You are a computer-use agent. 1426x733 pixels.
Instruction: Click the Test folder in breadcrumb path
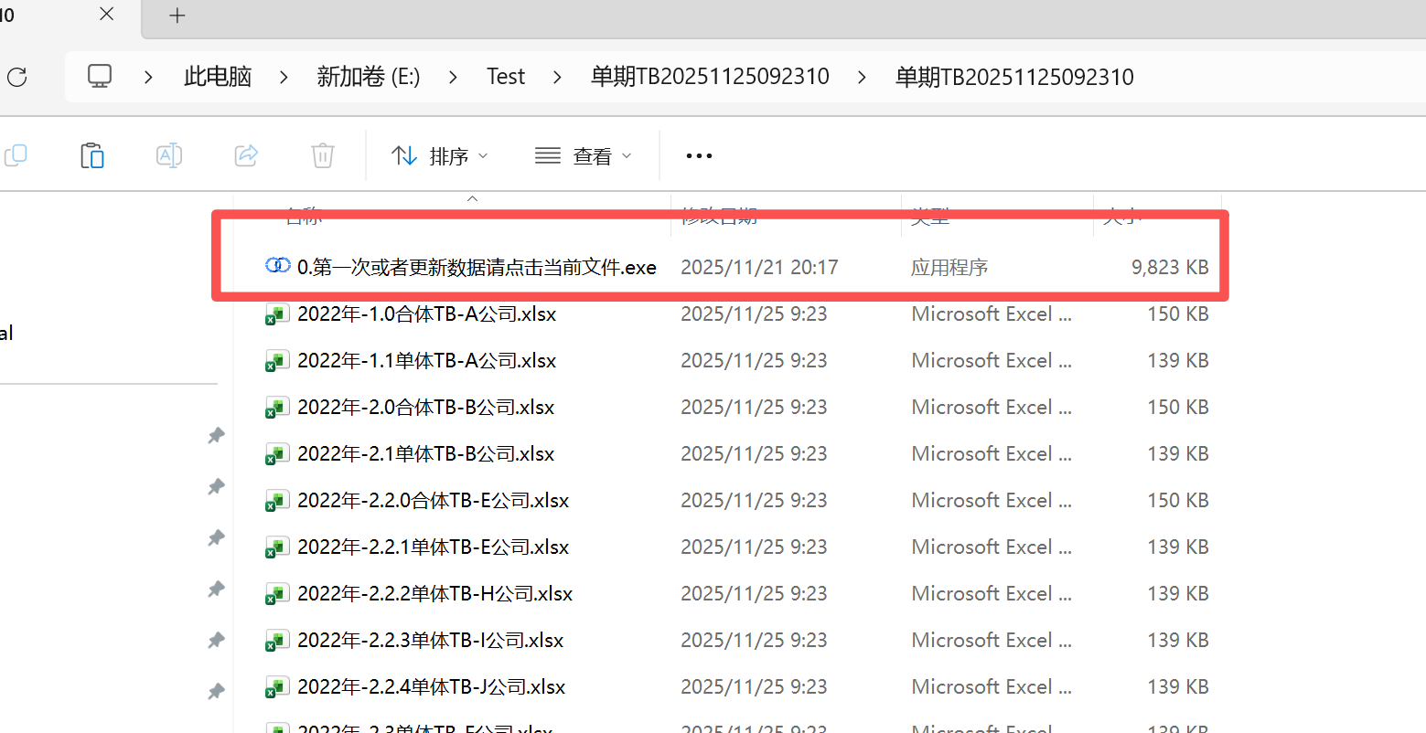pyautogui.click(x=506, y=77)
